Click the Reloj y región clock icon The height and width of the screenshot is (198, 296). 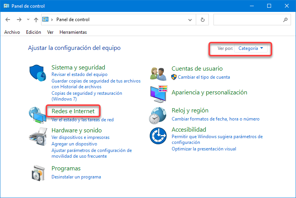(158, 115)
